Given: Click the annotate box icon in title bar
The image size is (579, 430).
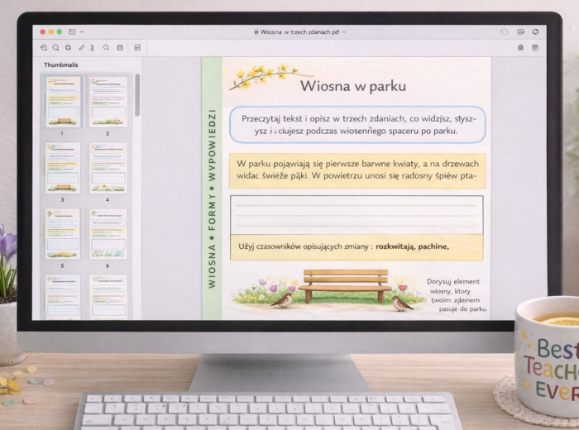Looking at the screenshot, I should pos(520,31).
